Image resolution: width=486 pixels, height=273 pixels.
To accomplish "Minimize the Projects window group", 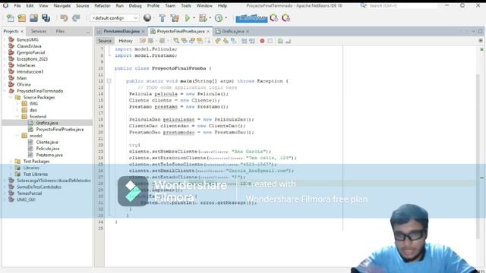I will [x=88, y=32].
